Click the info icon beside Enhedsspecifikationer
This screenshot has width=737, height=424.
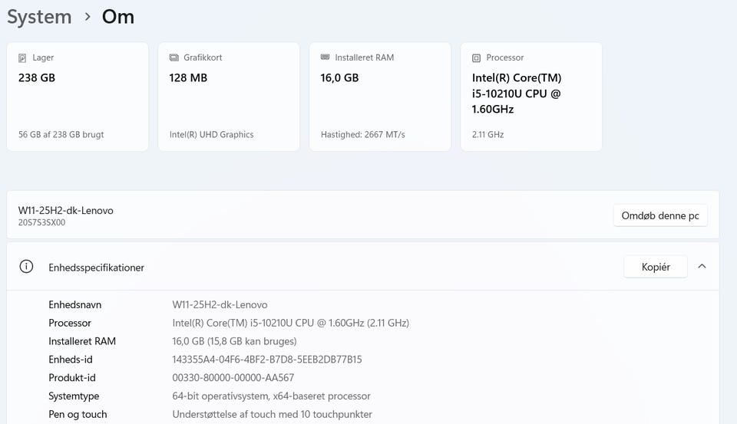click(x=27, y=267)
